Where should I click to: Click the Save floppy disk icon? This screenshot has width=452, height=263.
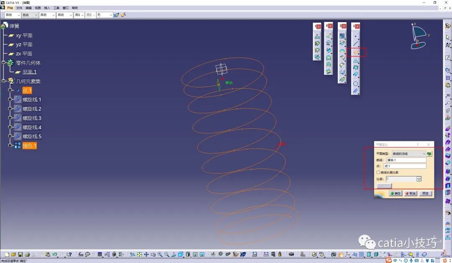(20, 254)
